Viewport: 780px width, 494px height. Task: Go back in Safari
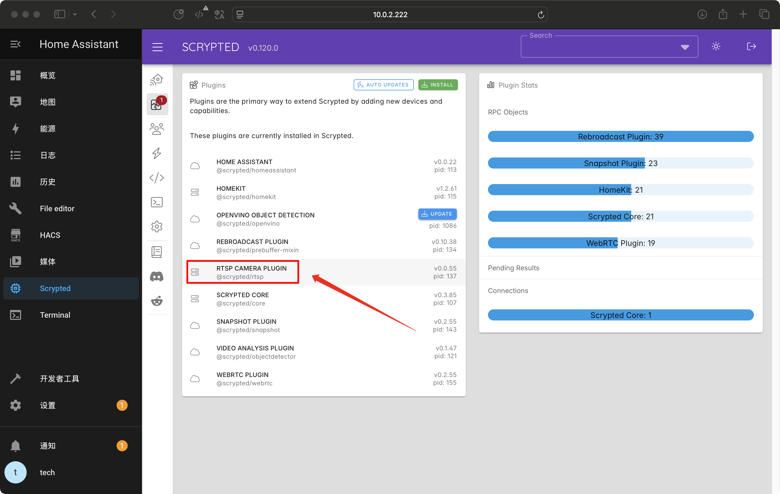[x=94, y=15]
